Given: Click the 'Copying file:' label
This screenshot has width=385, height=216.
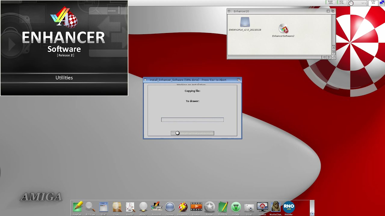Looking at the screenshot, I should (192, 91).
